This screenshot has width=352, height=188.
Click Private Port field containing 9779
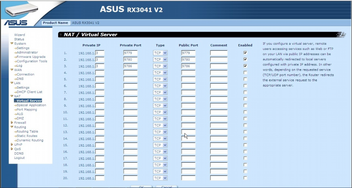[x=130, y=53]
